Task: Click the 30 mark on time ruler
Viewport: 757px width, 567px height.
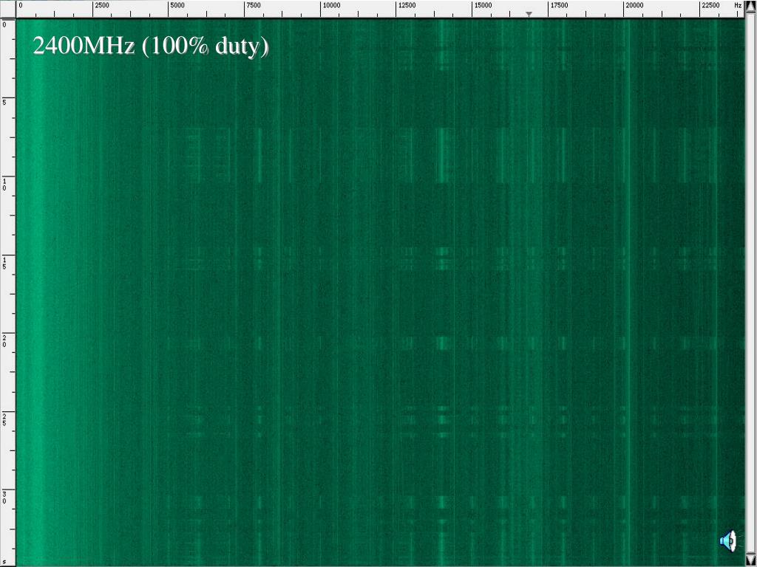Action: click(4, 498)
